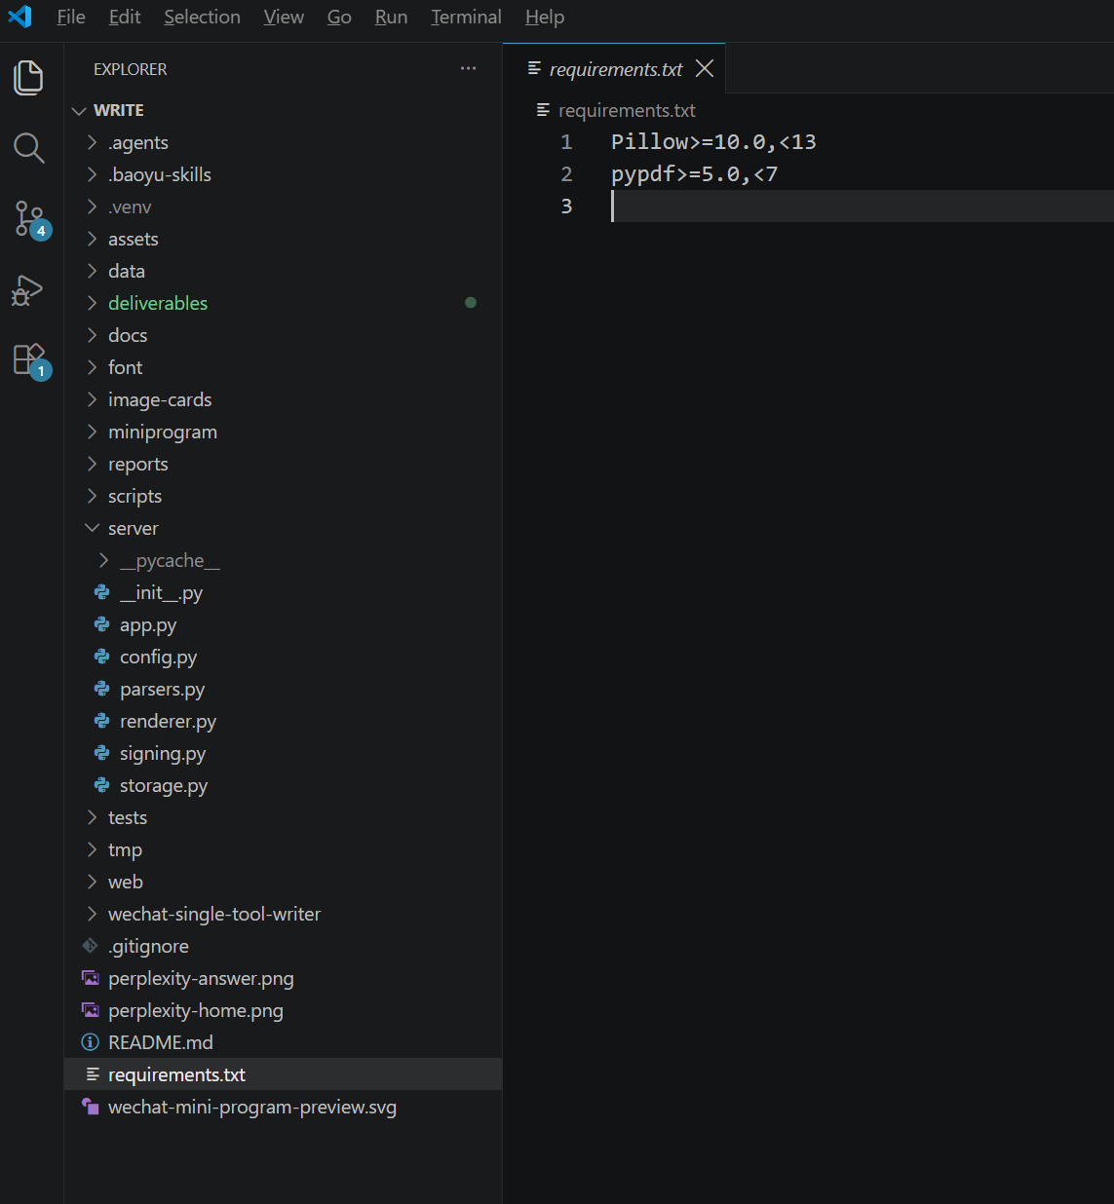Select the requirements.txt editor tab

coord(616,69)
